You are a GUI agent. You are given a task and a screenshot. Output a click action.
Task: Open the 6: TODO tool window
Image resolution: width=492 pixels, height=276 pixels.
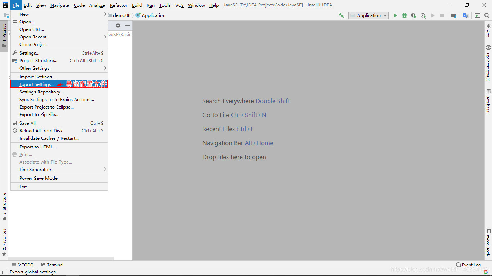pyautogui.click(x=23, y=265)
